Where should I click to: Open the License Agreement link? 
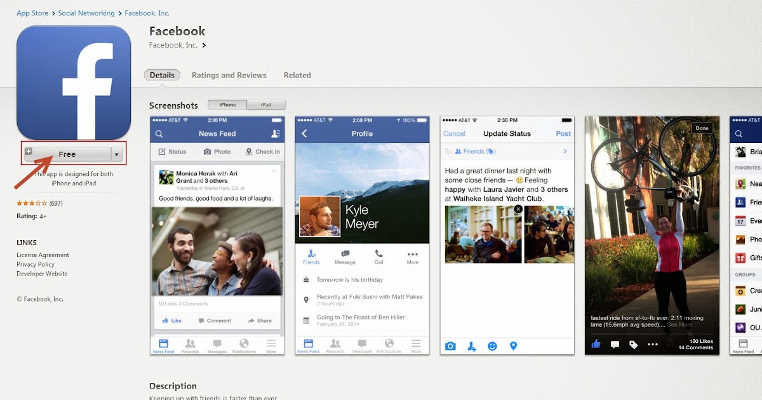[x=43, y=255]
